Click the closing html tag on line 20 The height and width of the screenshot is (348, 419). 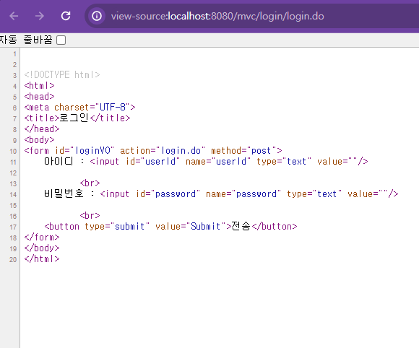tap(42, 258)
